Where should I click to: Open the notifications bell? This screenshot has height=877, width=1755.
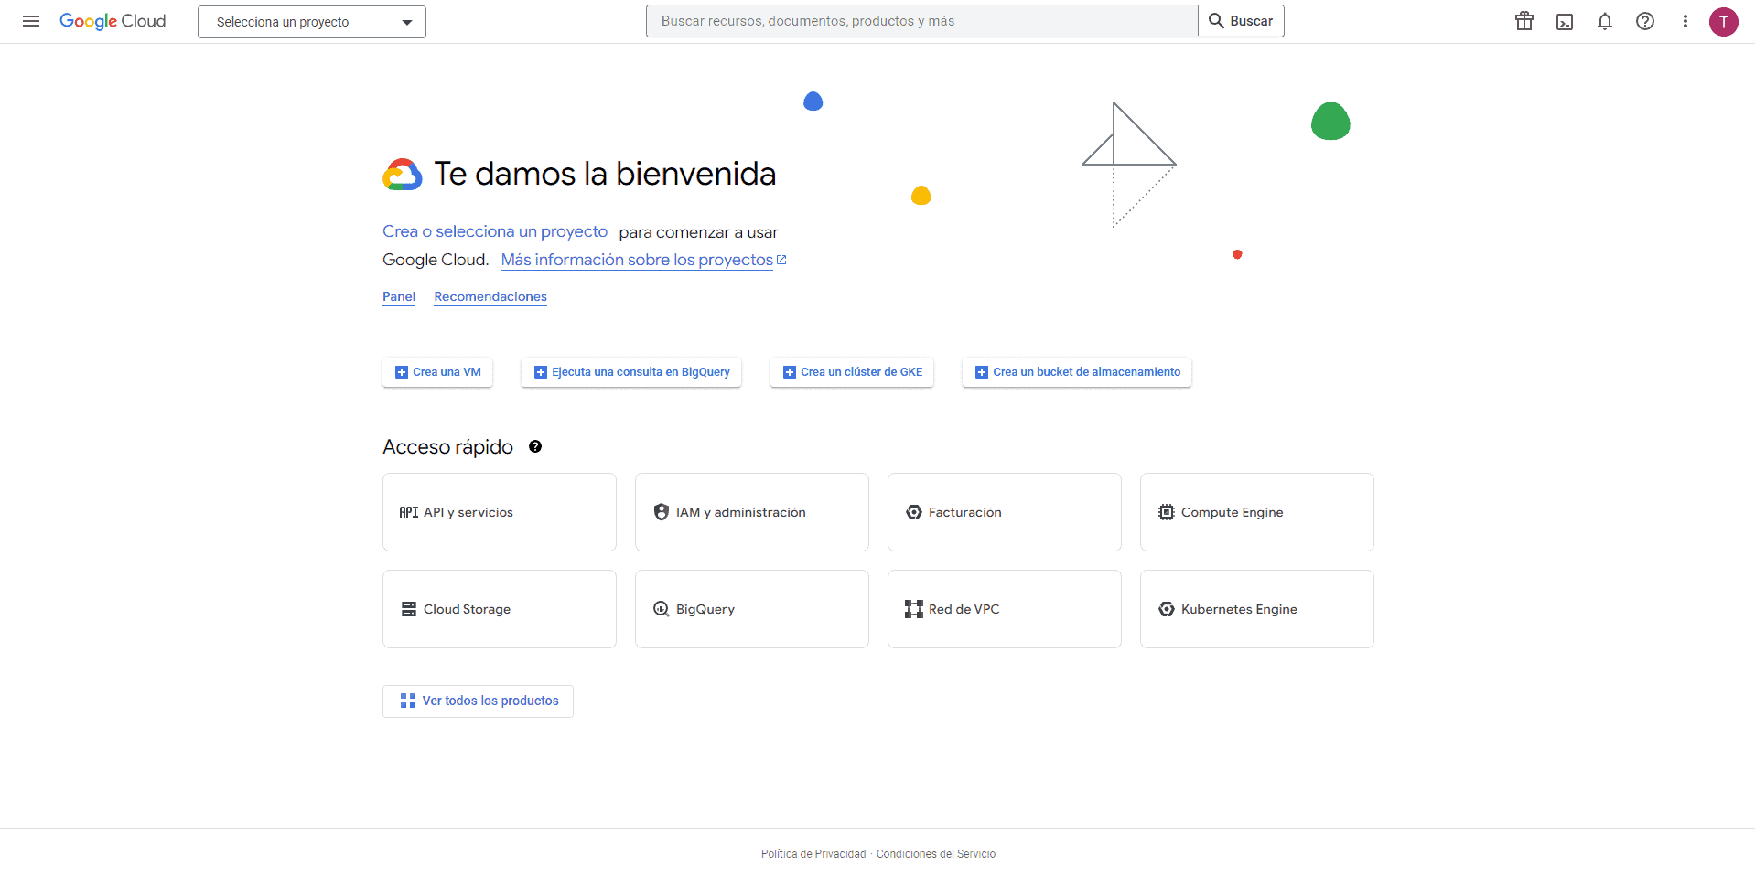[x=1605, y=21]
